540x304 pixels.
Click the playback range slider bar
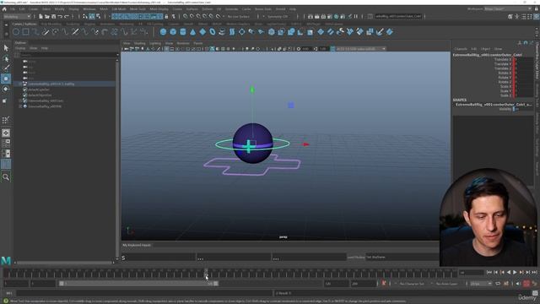pos(138,284)
